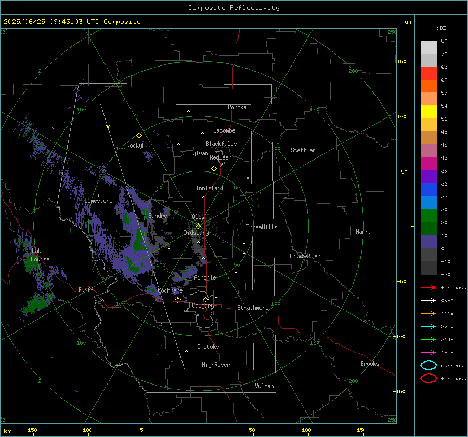Select the yellow diamond marker beside Cochrane
The width and height of the screenshot is (468, 437).
pyautogui.click(x=178, y=300)
